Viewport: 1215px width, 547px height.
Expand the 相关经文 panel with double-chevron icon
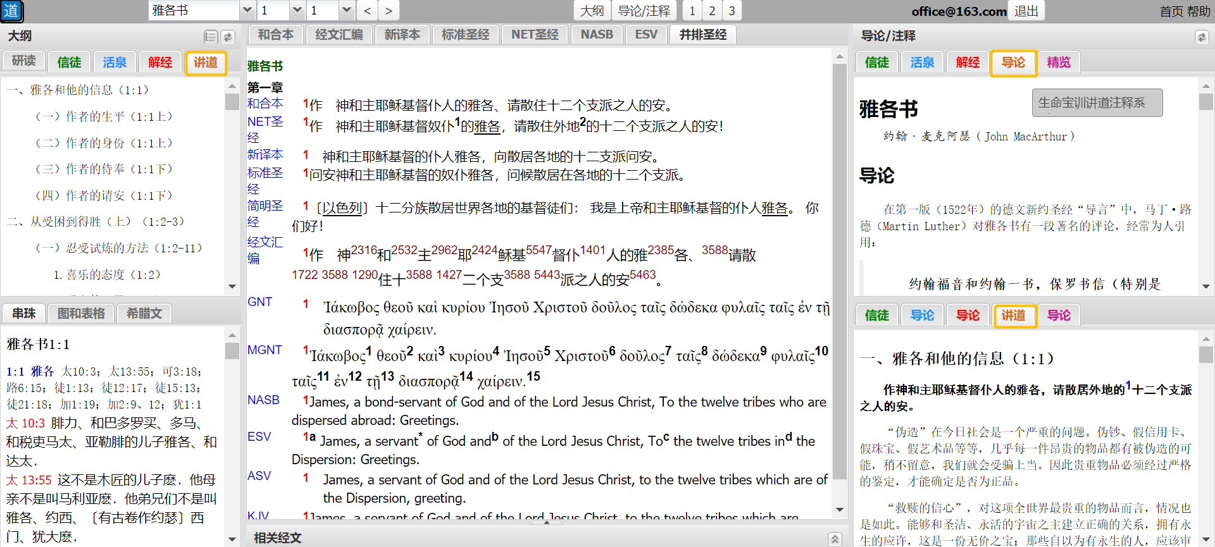click(x=835, y=539)
